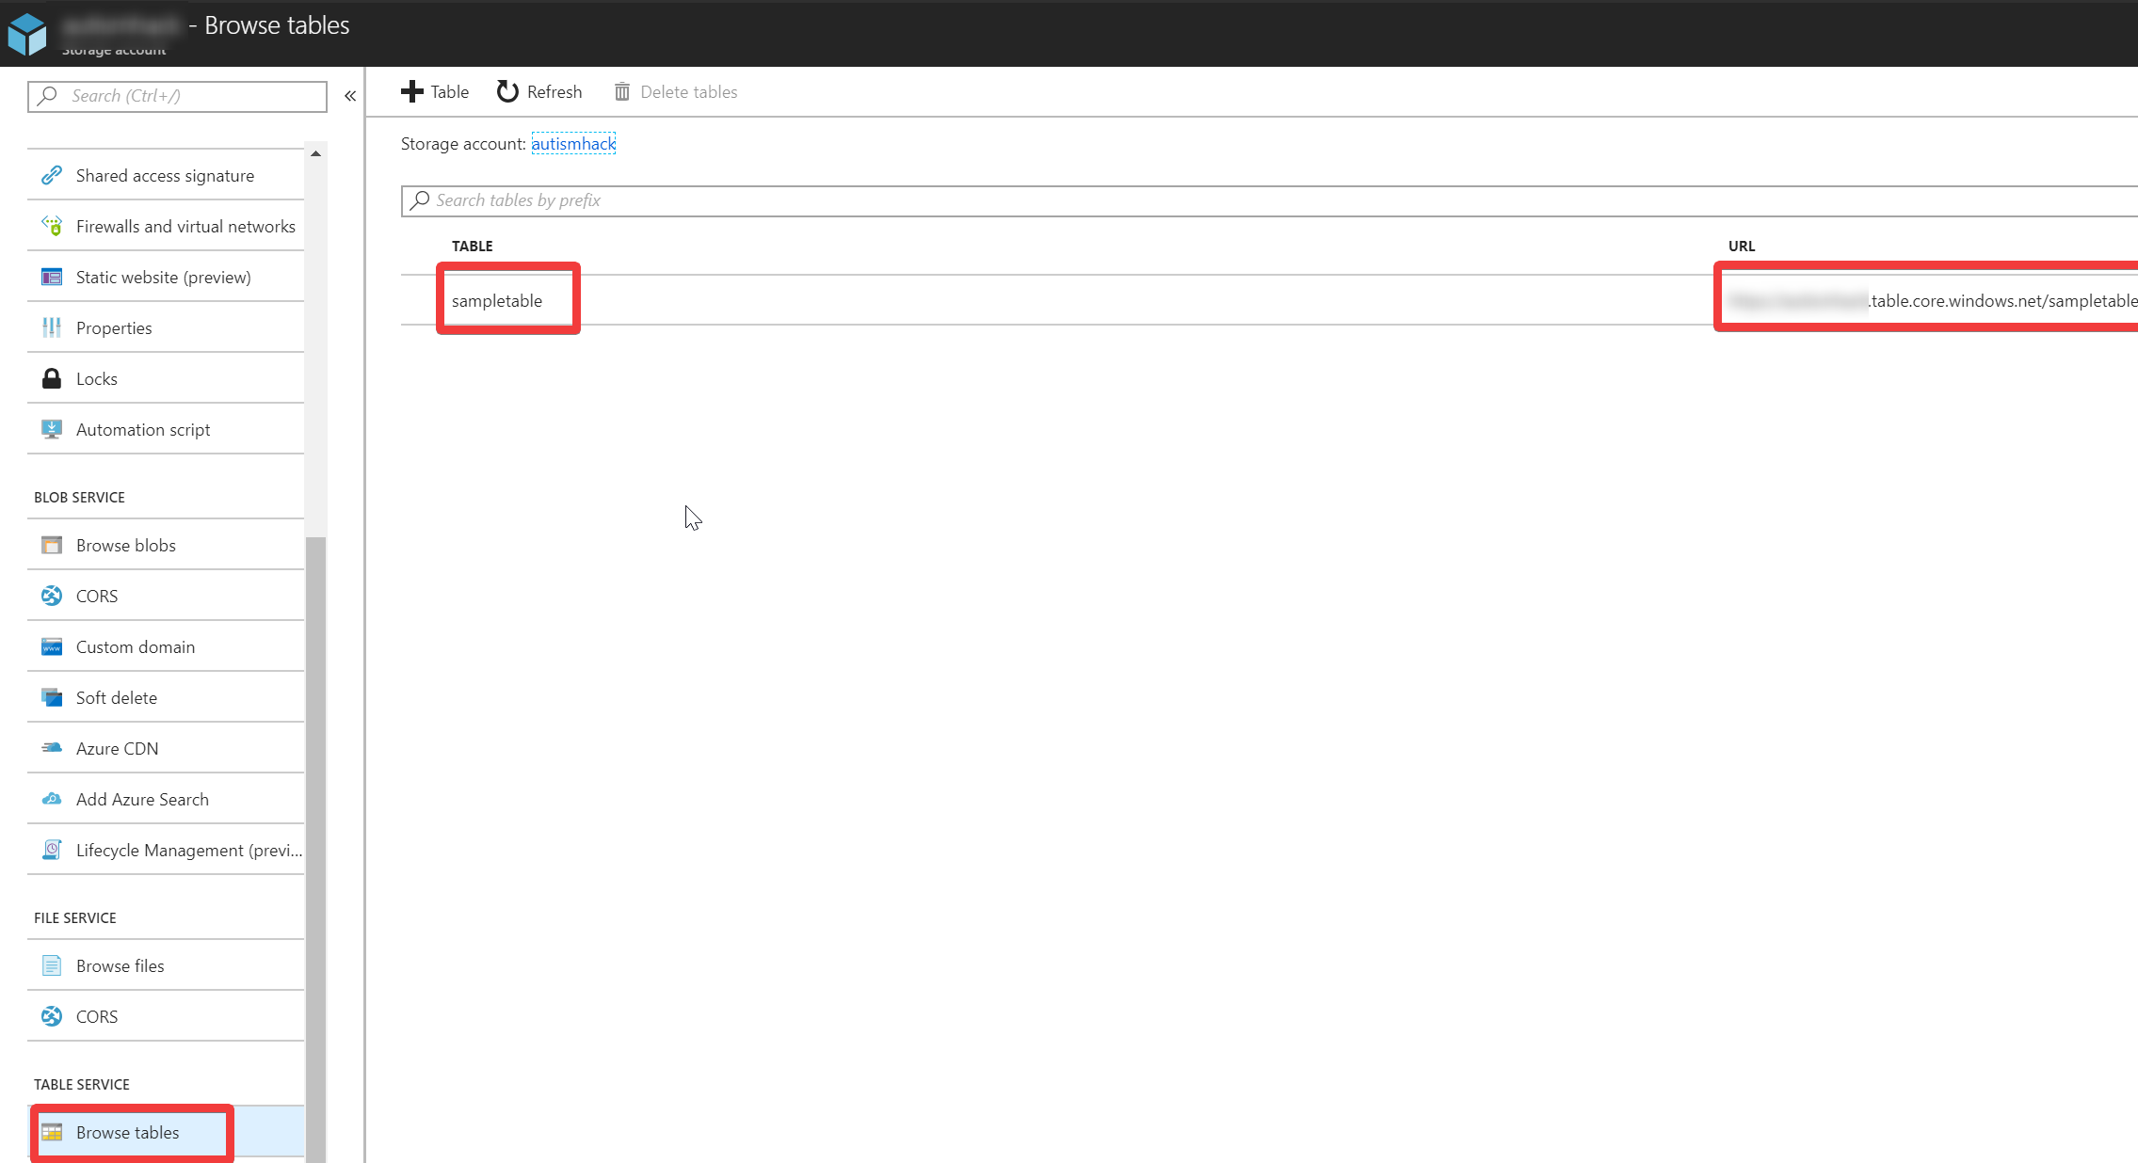Click the Automation script icon
This screenshot has width=2138, height=1163.
tap(55, 428)
